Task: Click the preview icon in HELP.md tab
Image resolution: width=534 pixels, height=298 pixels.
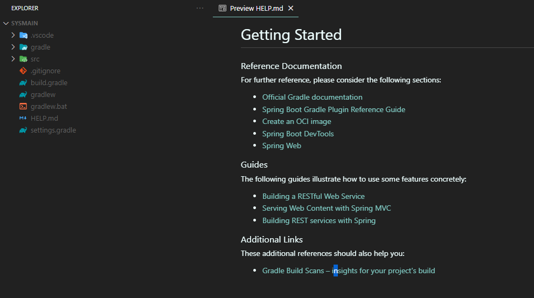Action: pyautogui.click(x=223, y=8)
